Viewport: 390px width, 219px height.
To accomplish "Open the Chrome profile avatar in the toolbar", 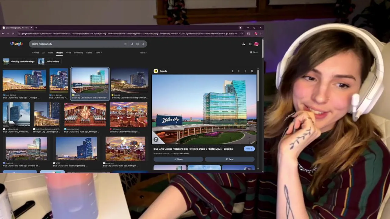I will (x=256, y=33).
